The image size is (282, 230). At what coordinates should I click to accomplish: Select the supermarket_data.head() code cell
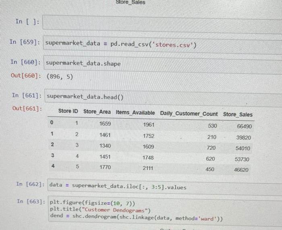coord(163,98)
